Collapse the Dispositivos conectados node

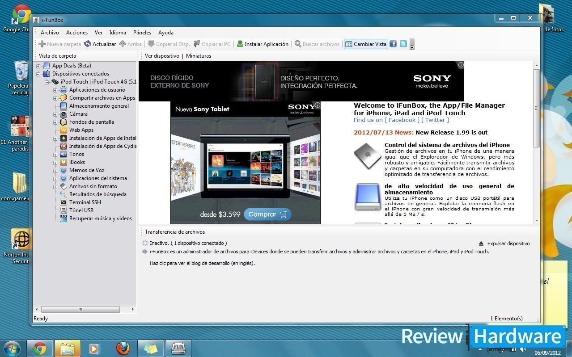click(x=38, y=74)
